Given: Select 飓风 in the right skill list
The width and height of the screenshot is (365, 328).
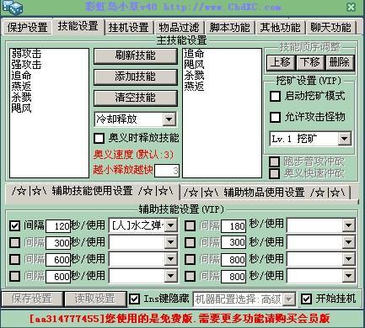Looking at the screenshot, I should [194, 65].
